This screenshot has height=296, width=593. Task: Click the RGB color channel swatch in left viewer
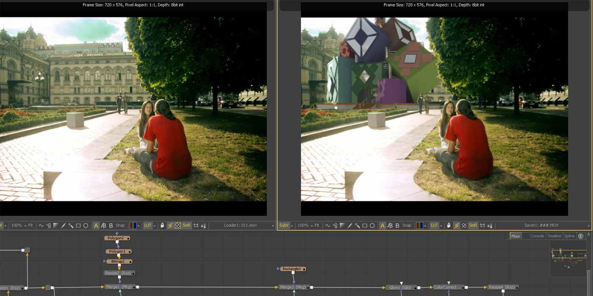coord(133,226)
